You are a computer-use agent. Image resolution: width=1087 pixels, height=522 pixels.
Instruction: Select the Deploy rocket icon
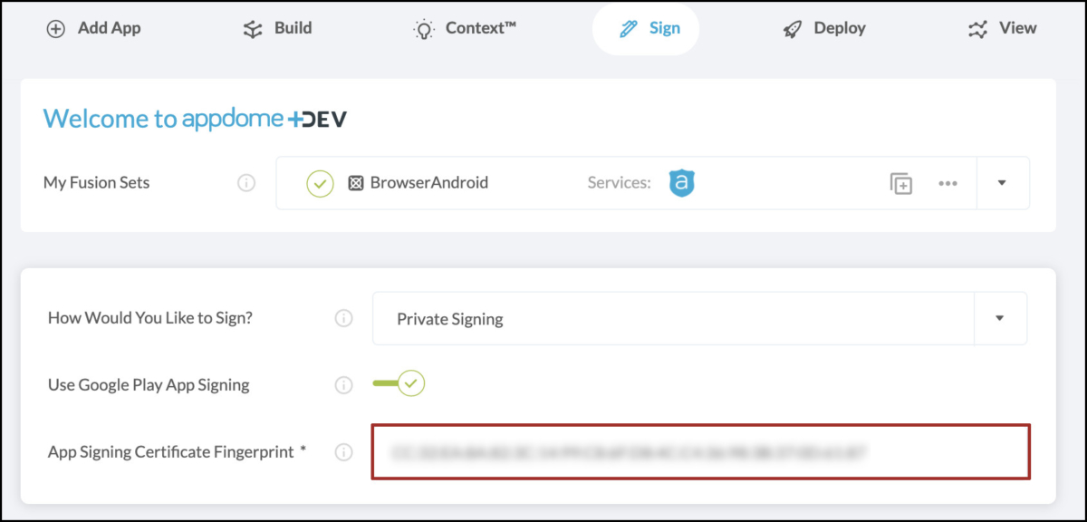point(793,28)
